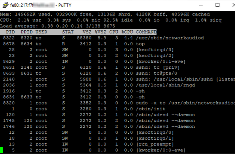The width and height of the screenshot is (235, 154).
Task: Click the %CPU column header
Action: [127, 32]
